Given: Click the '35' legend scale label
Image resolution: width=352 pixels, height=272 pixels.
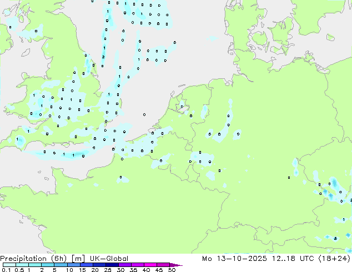Looking at the screenshot, I should coord(133,270).
